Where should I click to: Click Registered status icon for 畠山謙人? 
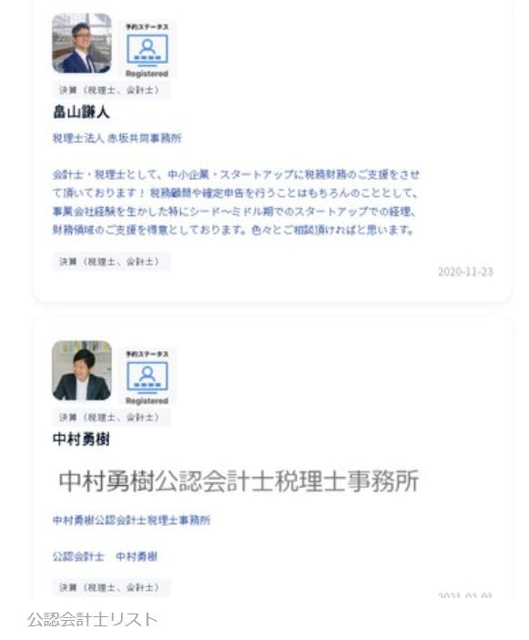pos(148,50)
